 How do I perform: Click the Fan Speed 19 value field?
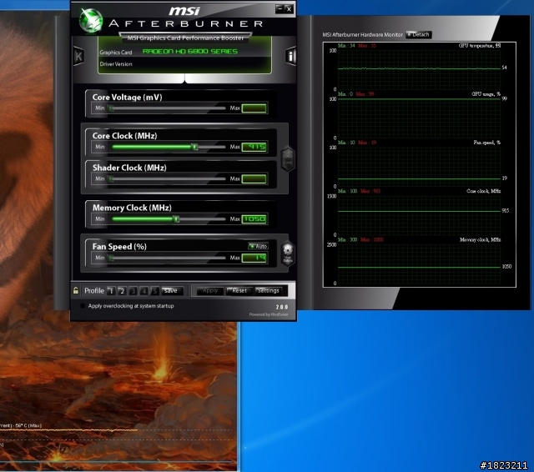tap(254, 258)
